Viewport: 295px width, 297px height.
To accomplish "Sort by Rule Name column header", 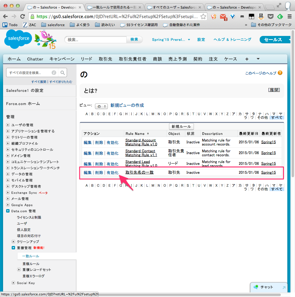I will click(x=137, y=134).
